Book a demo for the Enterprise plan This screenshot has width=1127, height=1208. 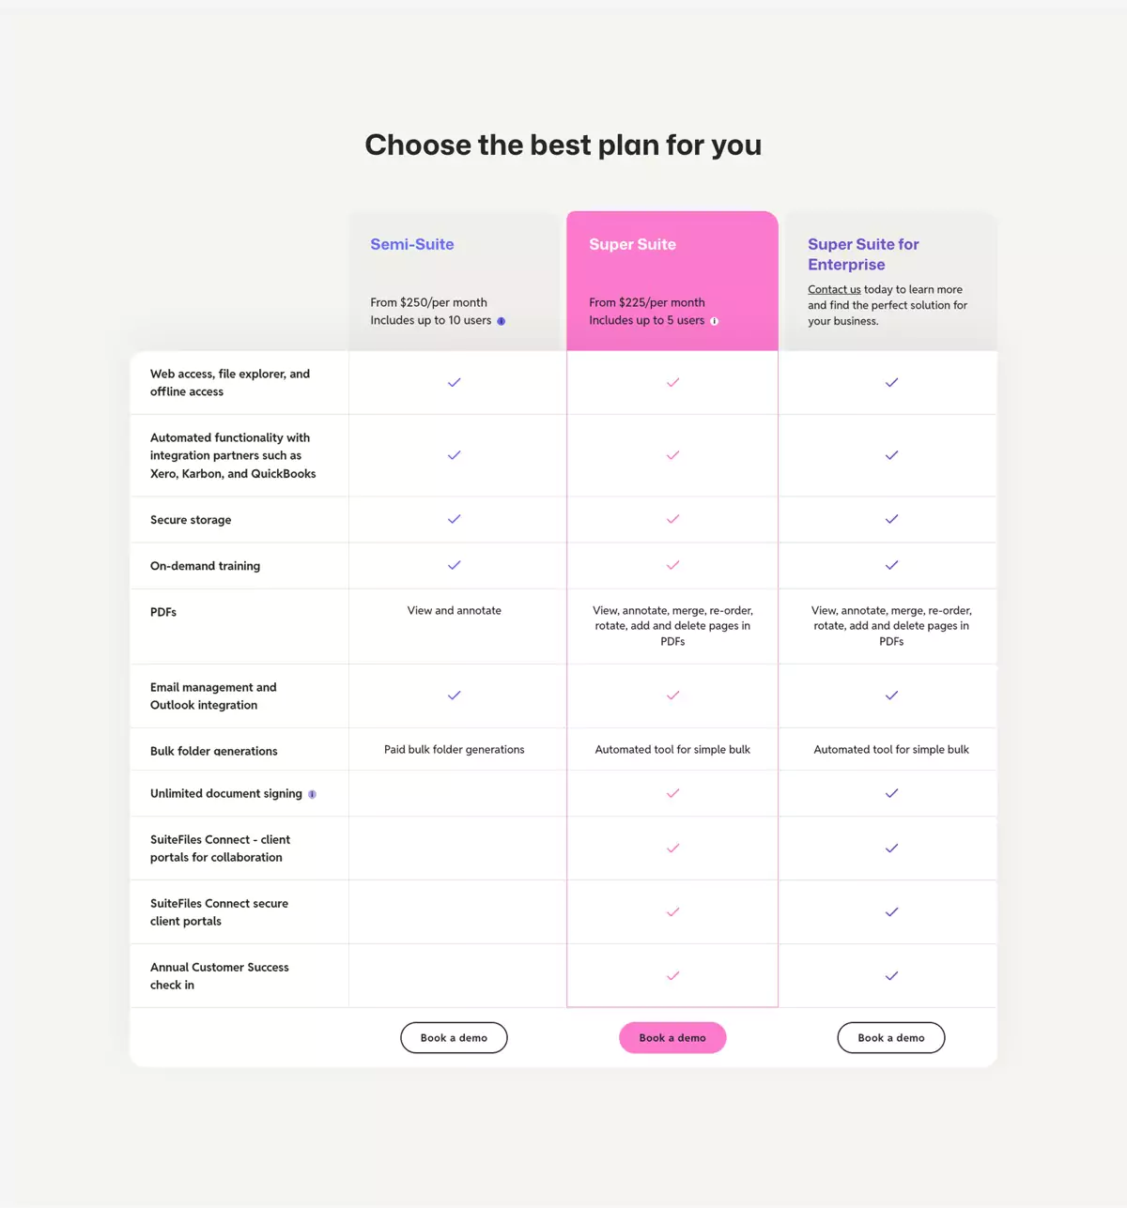(891, 1038)
